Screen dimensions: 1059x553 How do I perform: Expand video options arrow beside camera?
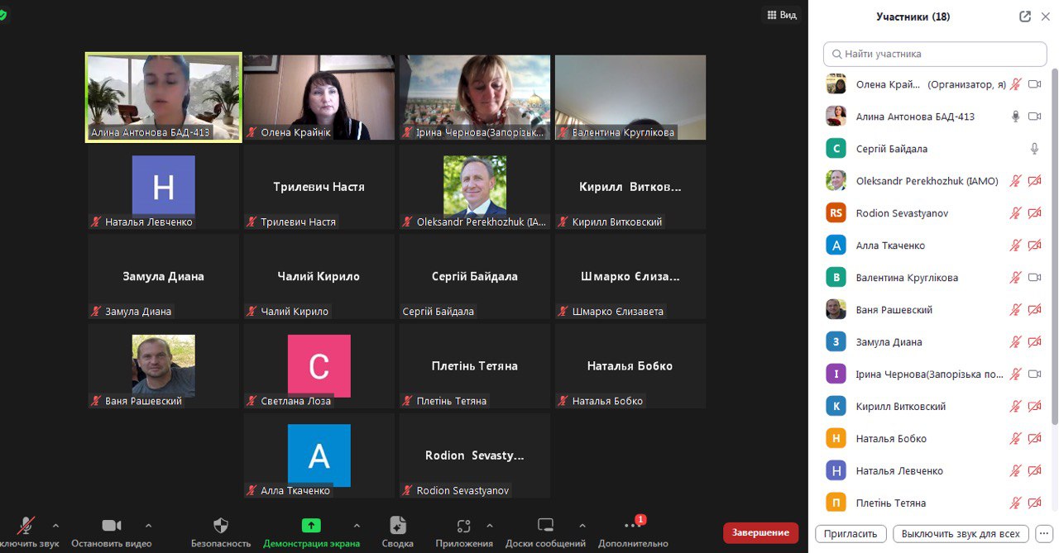tap(149, 525)
